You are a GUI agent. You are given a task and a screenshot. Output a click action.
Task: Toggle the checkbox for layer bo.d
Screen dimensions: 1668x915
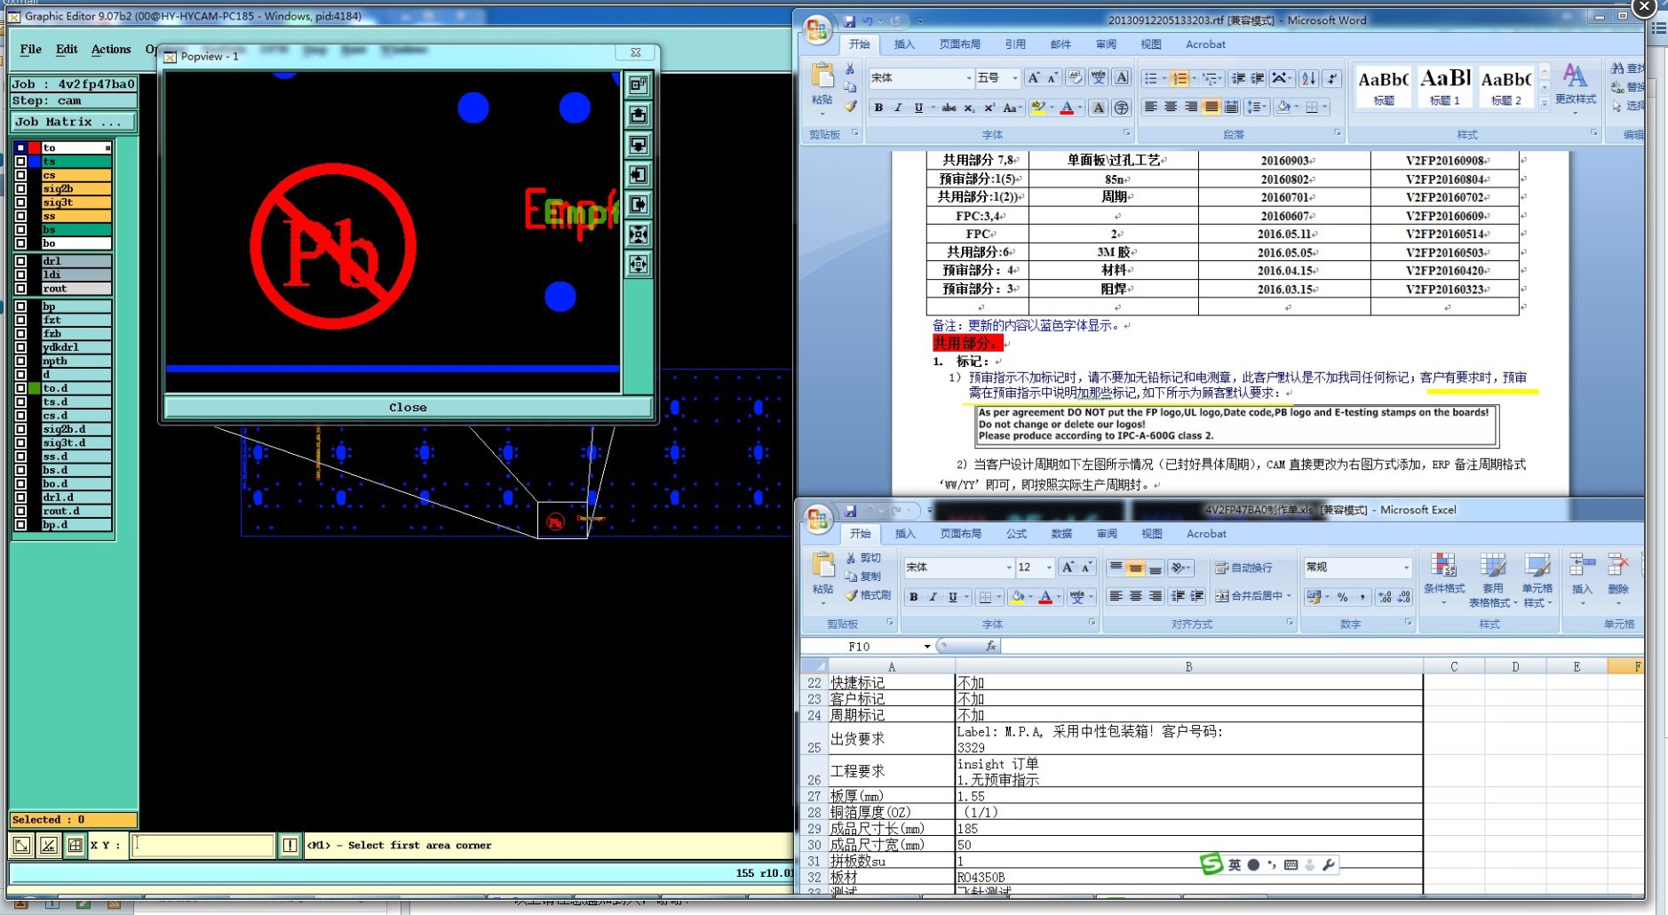[x=20, y=484]
